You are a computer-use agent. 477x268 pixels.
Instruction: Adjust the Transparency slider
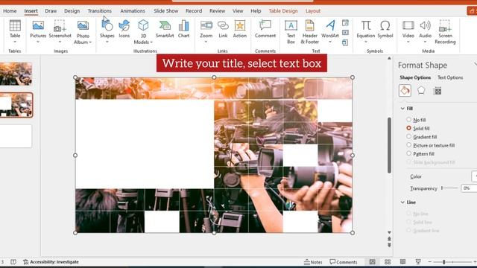449,188
